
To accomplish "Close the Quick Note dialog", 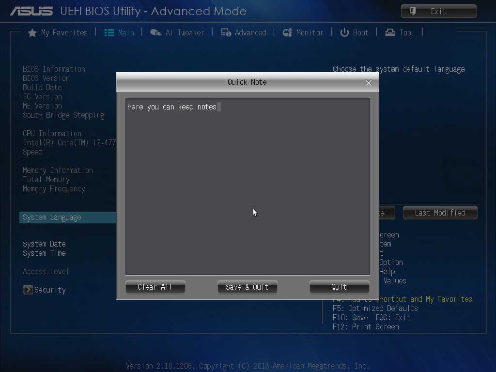I will [369, 83].
